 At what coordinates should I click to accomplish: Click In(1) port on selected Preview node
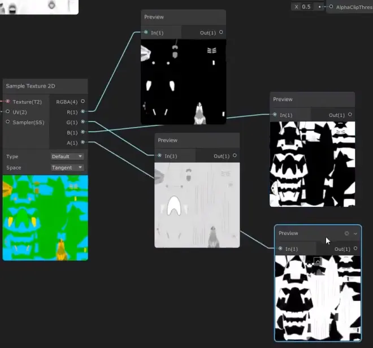pos(280,249)
